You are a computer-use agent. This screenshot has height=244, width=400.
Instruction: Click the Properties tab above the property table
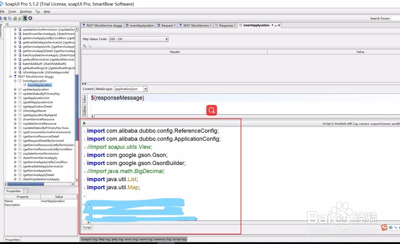point(14,191)
